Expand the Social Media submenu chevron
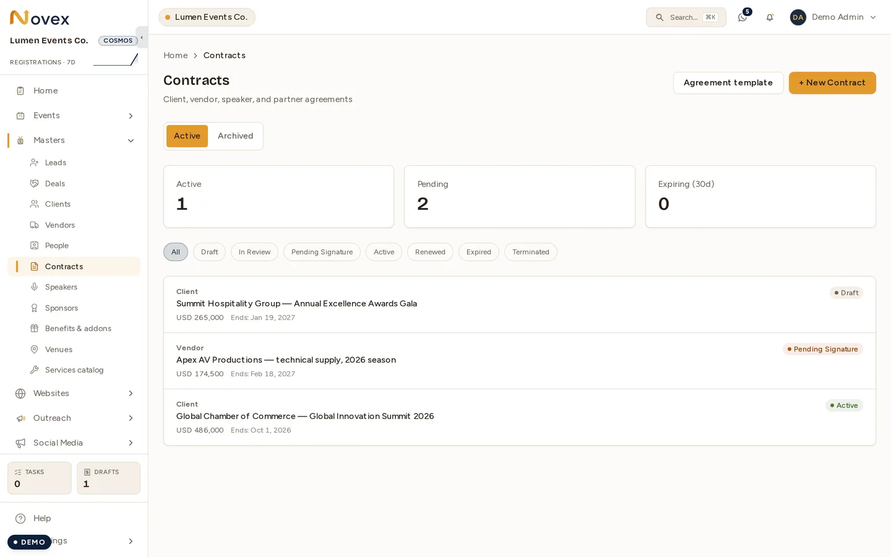This screenshot has width=891, height=557. (131, 443)
